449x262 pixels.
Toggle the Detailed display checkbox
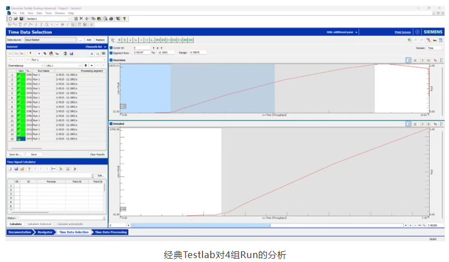click(x=111, y=123)
